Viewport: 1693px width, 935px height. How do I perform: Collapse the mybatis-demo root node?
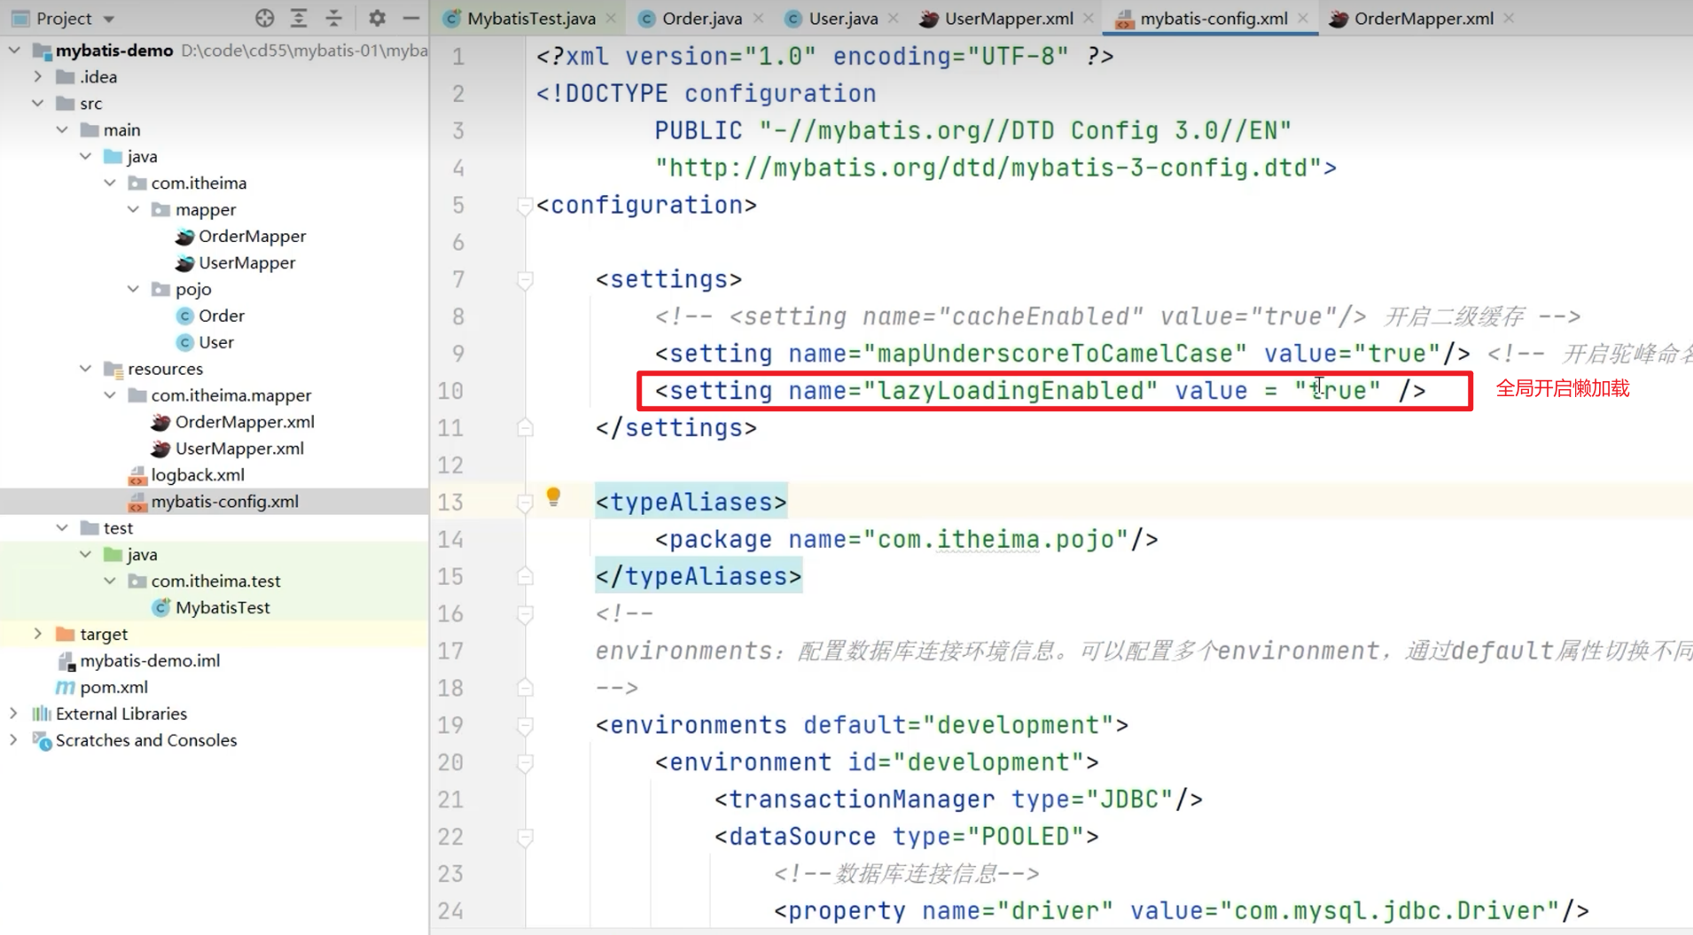coord(14,51)
